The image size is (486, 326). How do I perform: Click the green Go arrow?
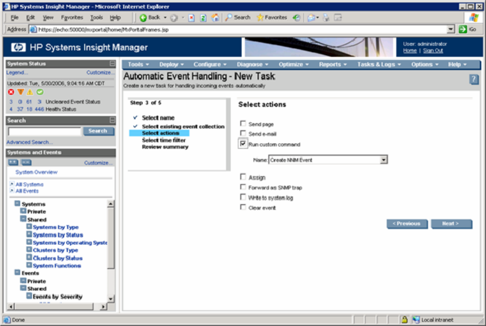[x=462, y=29]
